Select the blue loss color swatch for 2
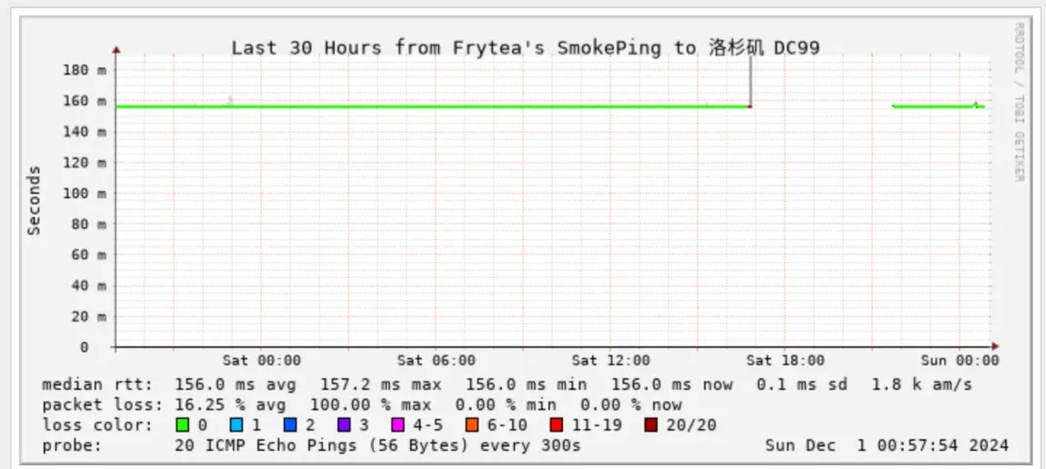Image resolution: width=1046 pixels, height=469 pixels. click(x=290, y=424)
